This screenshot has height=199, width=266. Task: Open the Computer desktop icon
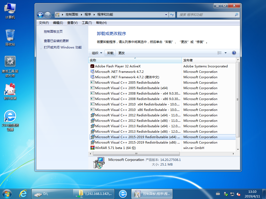(x=10, y=11)
